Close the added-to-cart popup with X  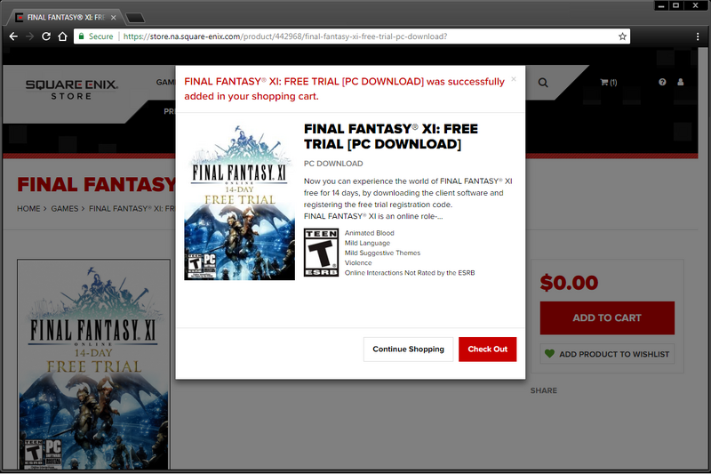[514, 79]
